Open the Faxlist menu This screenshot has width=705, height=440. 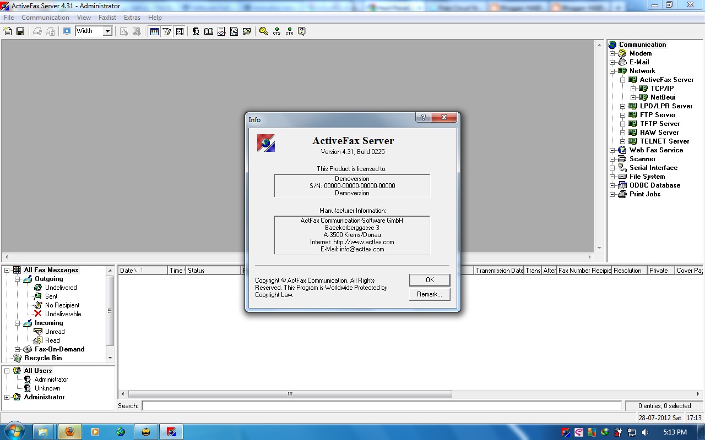click(x=107, y=18)
